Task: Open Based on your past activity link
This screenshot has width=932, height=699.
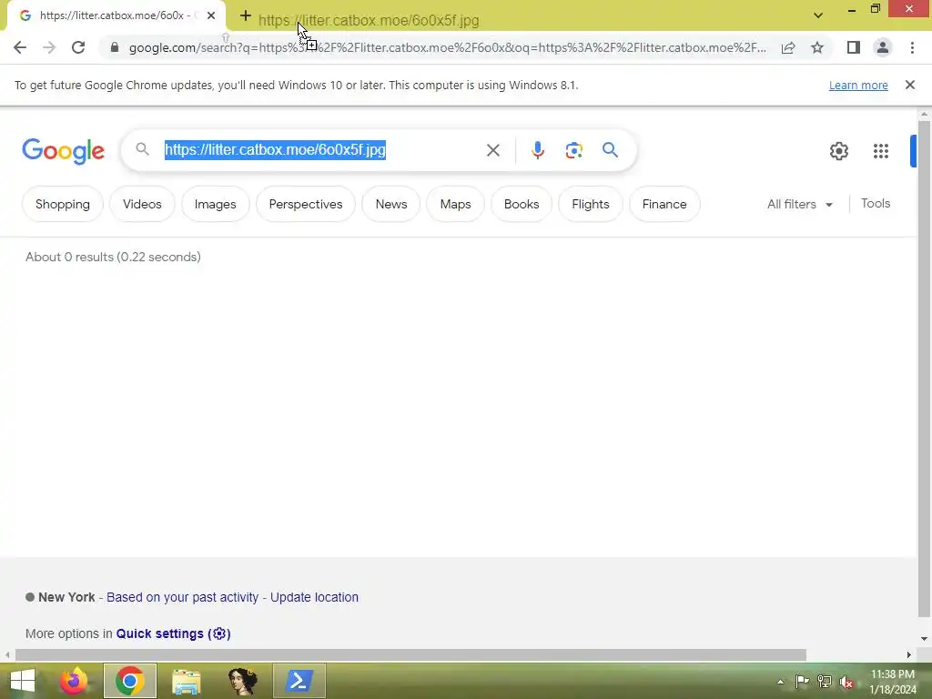Action: [x=182, y=597]
